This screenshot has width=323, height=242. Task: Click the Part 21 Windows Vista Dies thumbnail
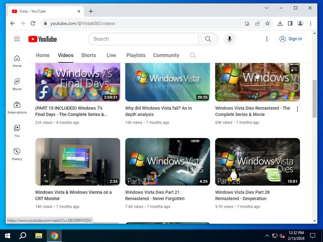pyautogui.click(x=167, y=162)
